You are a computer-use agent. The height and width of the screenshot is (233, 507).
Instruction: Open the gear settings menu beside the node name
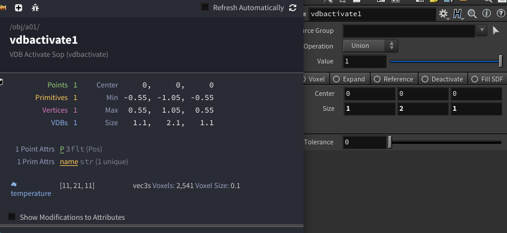tap(444, 14)
